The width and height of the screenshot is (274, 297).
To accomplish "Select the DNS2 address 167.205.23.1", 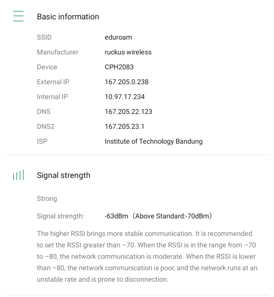I will (x=125, y=127).
